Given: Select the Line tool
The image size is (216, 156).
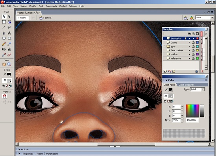Looking at the screenshot, I should click(4, 27).
